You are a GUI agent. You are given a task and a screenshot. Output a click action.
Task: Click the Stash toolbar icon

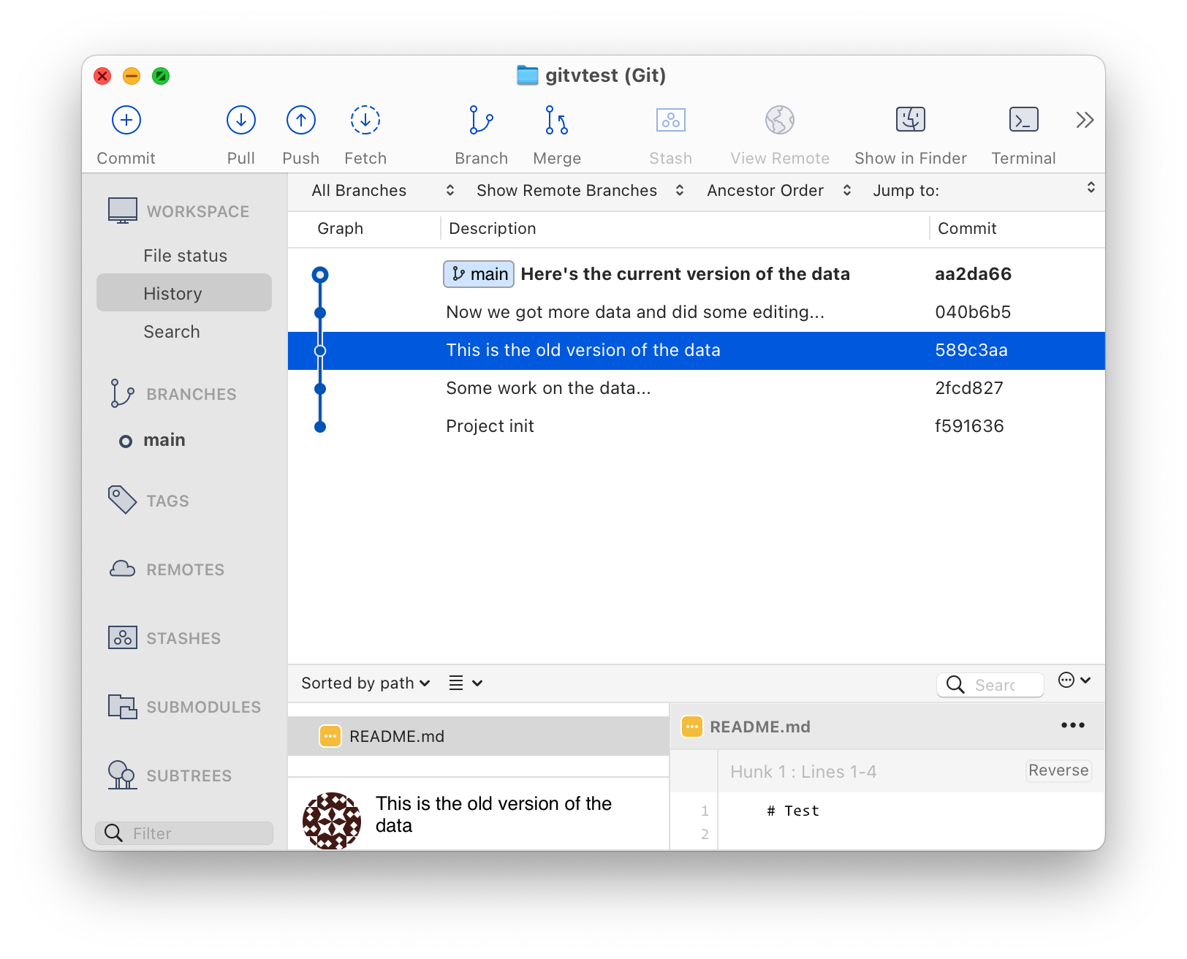click(670, 120)
